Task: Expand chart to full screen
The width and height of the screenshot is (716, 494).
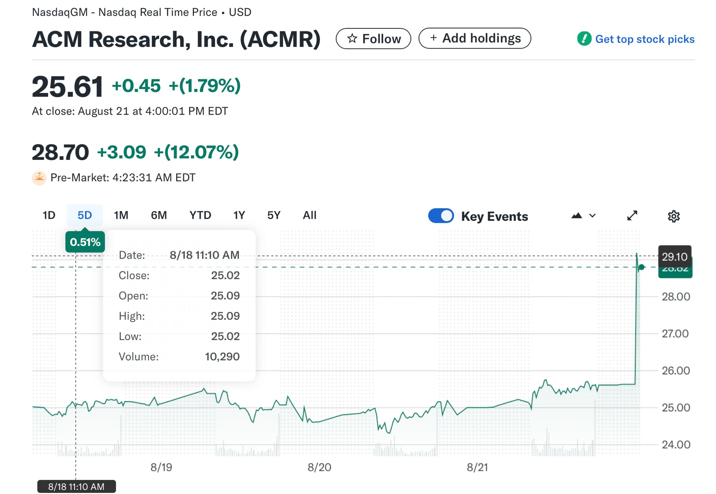Action: (x=632, y=216)
